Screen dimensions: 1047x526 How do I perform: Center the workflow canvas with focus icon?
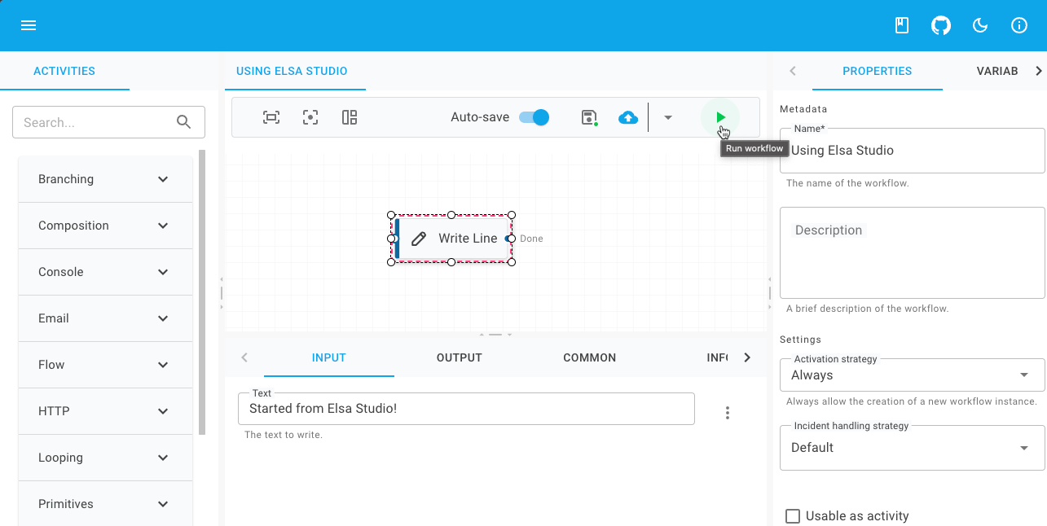click(310, 117)
